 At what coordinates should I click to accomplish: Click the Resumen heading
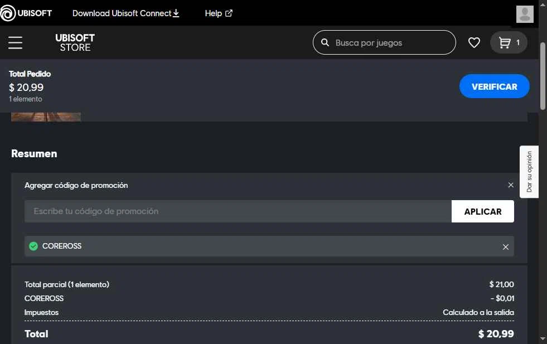tap(34, 153)
